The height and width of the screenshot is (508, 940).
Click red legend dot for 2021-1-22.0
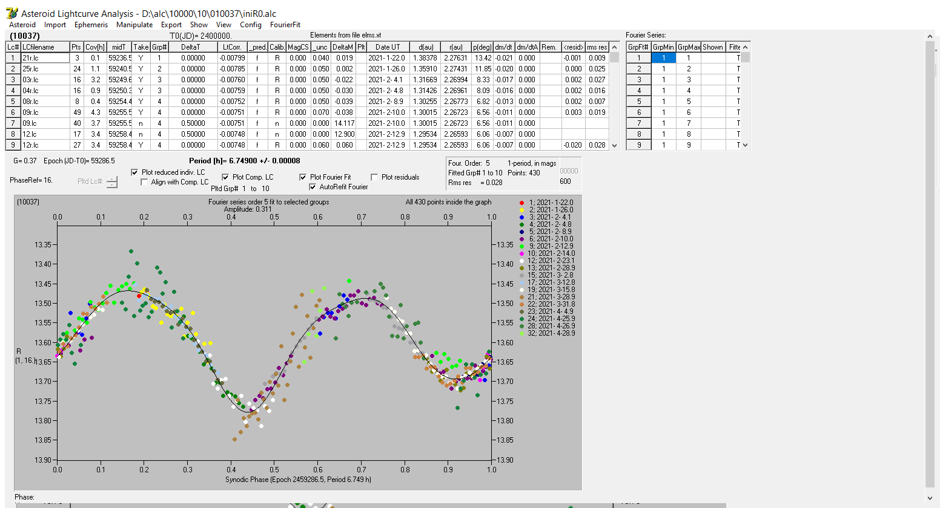pyautogui.click(x=521, y=203)
